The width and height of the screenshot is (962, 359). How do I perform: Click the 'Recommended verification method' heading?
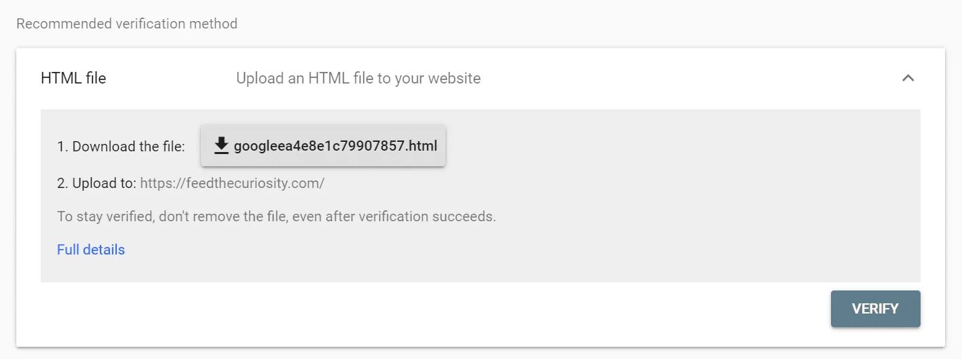click(x=127, y=24)
